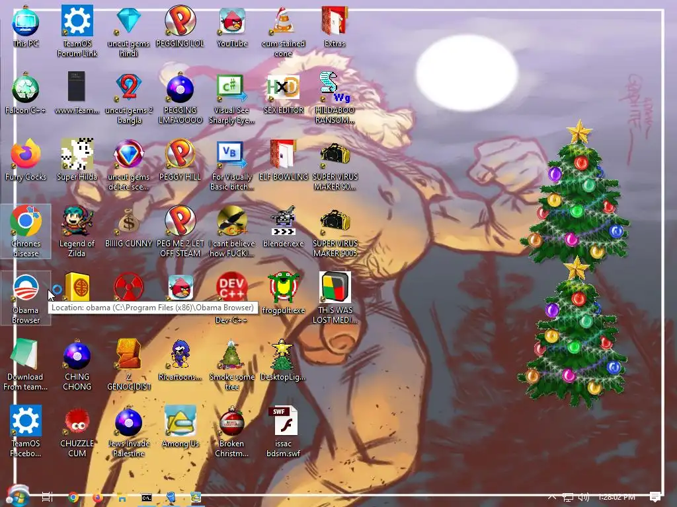Image resolution: width=677 pixels, height=507 pixels.
Task: Launch the YouTube Angry Birds shortcut
Action: click(x=232, y=26)
